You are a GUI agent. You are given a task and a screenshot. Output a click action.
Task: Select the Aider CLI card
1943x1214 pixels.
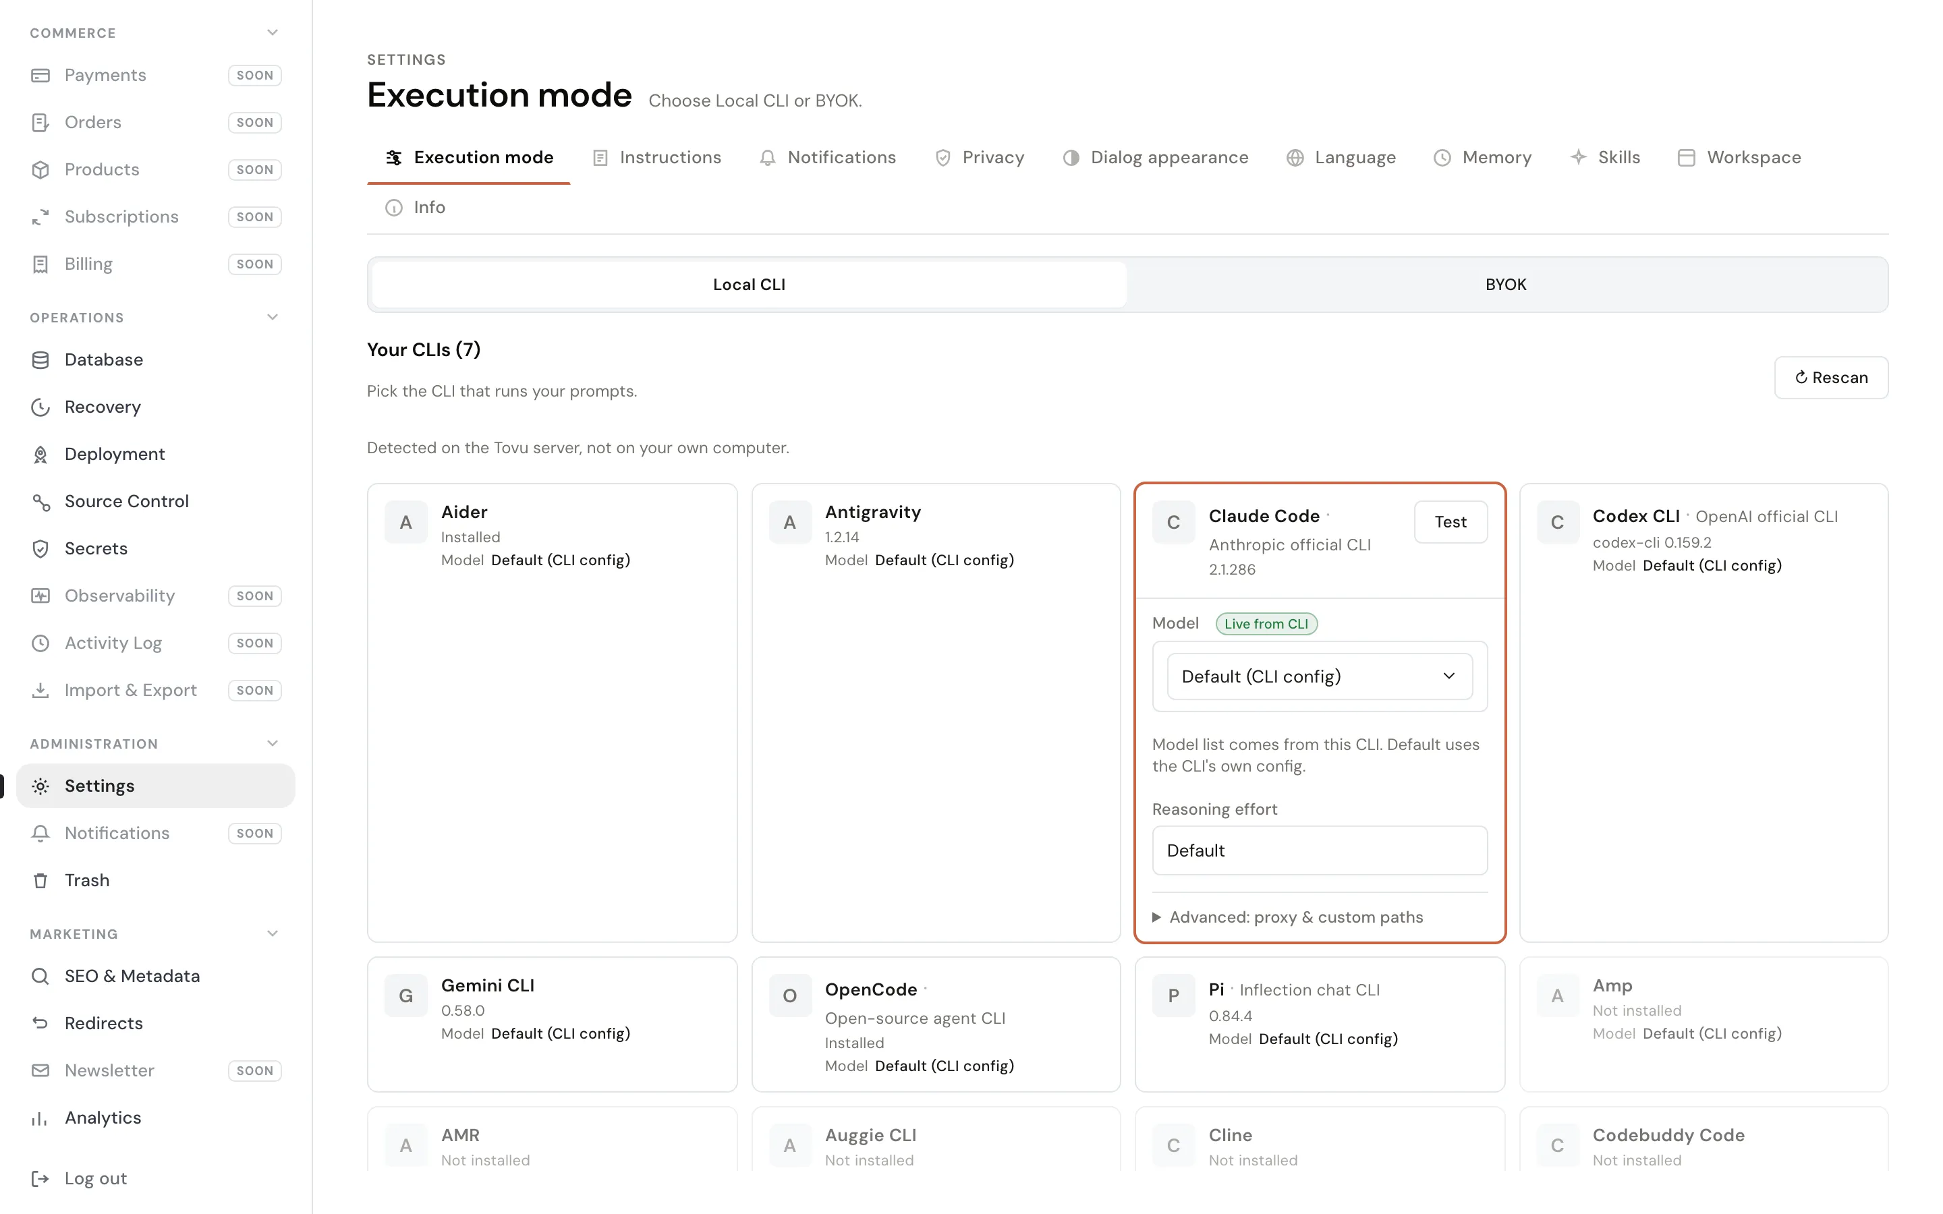point(552,713)
